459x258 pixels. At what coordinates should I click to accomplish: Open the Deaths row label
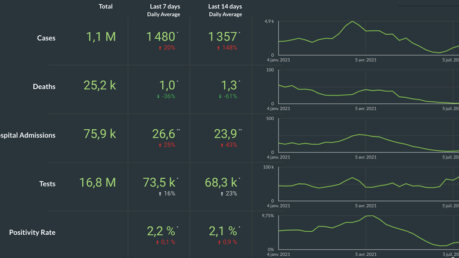tap(44, 86)
